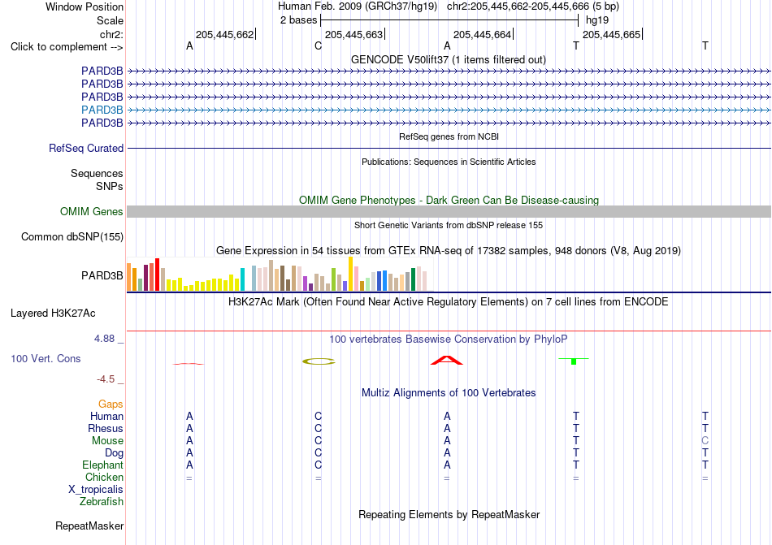The image size is (772, 545).
Task: Click 'Repeating Elements by RepeatMasker' title
Action: tap(449, 515)
